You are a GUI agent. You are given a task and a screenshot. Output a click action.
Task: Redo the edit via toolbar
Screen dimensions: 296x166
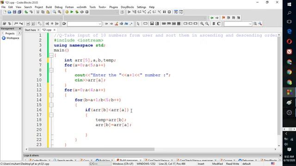point(31,12)
